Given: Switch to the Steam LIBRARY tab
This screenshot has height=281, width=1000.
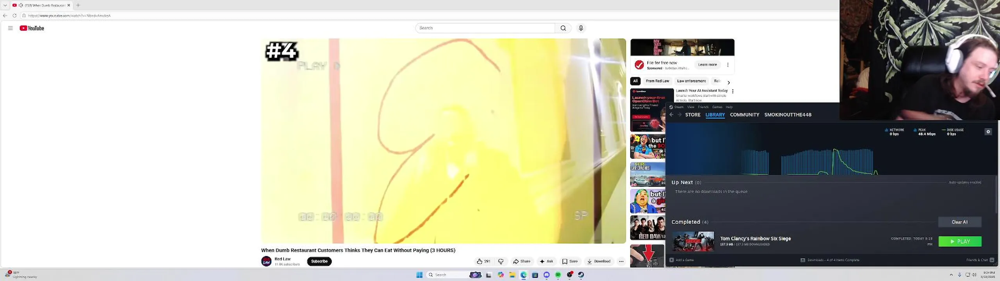Looking at the screenshot, I should click(x=715, y=115).
